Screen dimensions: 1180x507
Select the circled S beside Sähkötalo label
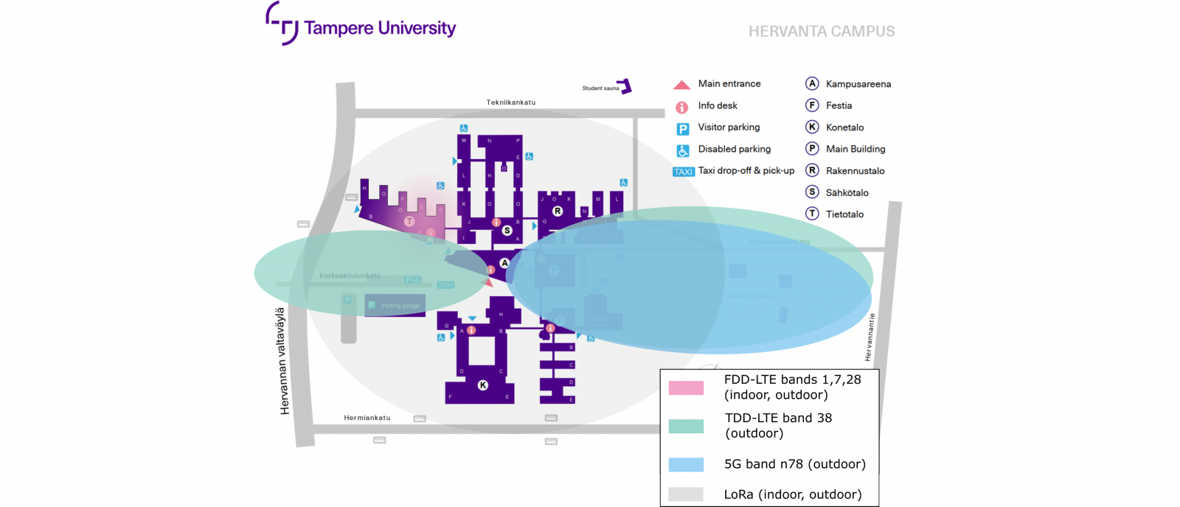[x=812, y=192]
